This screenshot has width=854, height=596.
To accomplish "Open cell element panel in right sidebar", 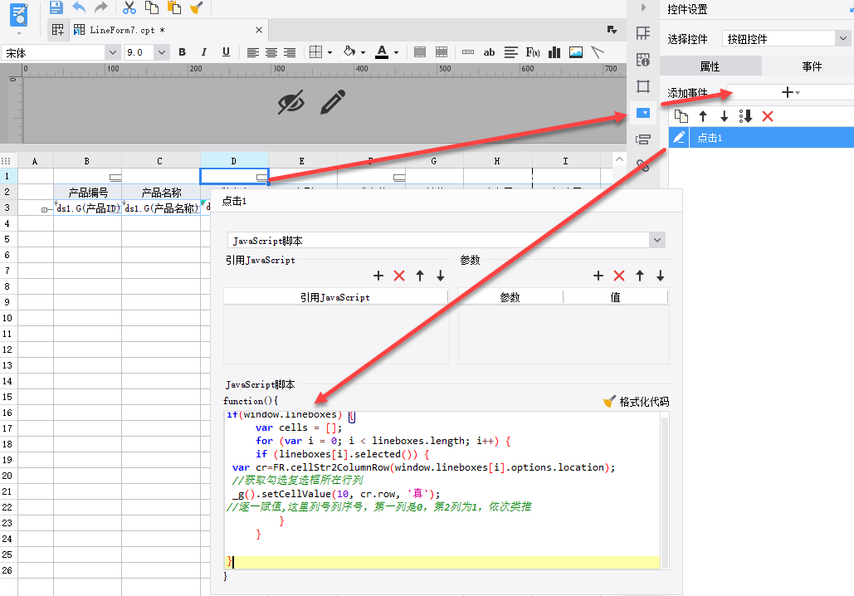I will point(643,33).
